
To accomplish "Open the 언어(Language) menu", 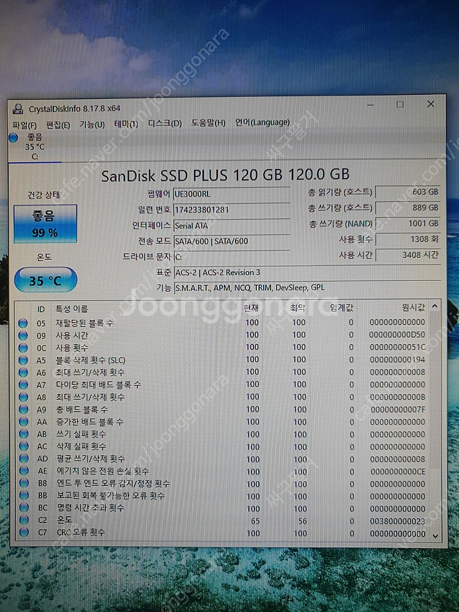I will click(263, 122).
